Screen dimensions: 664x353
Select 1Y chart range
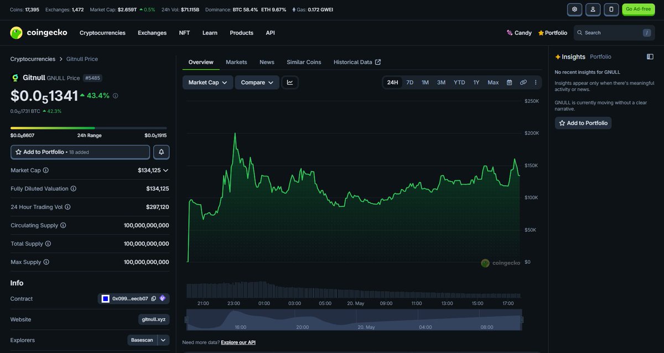point(476,82)
